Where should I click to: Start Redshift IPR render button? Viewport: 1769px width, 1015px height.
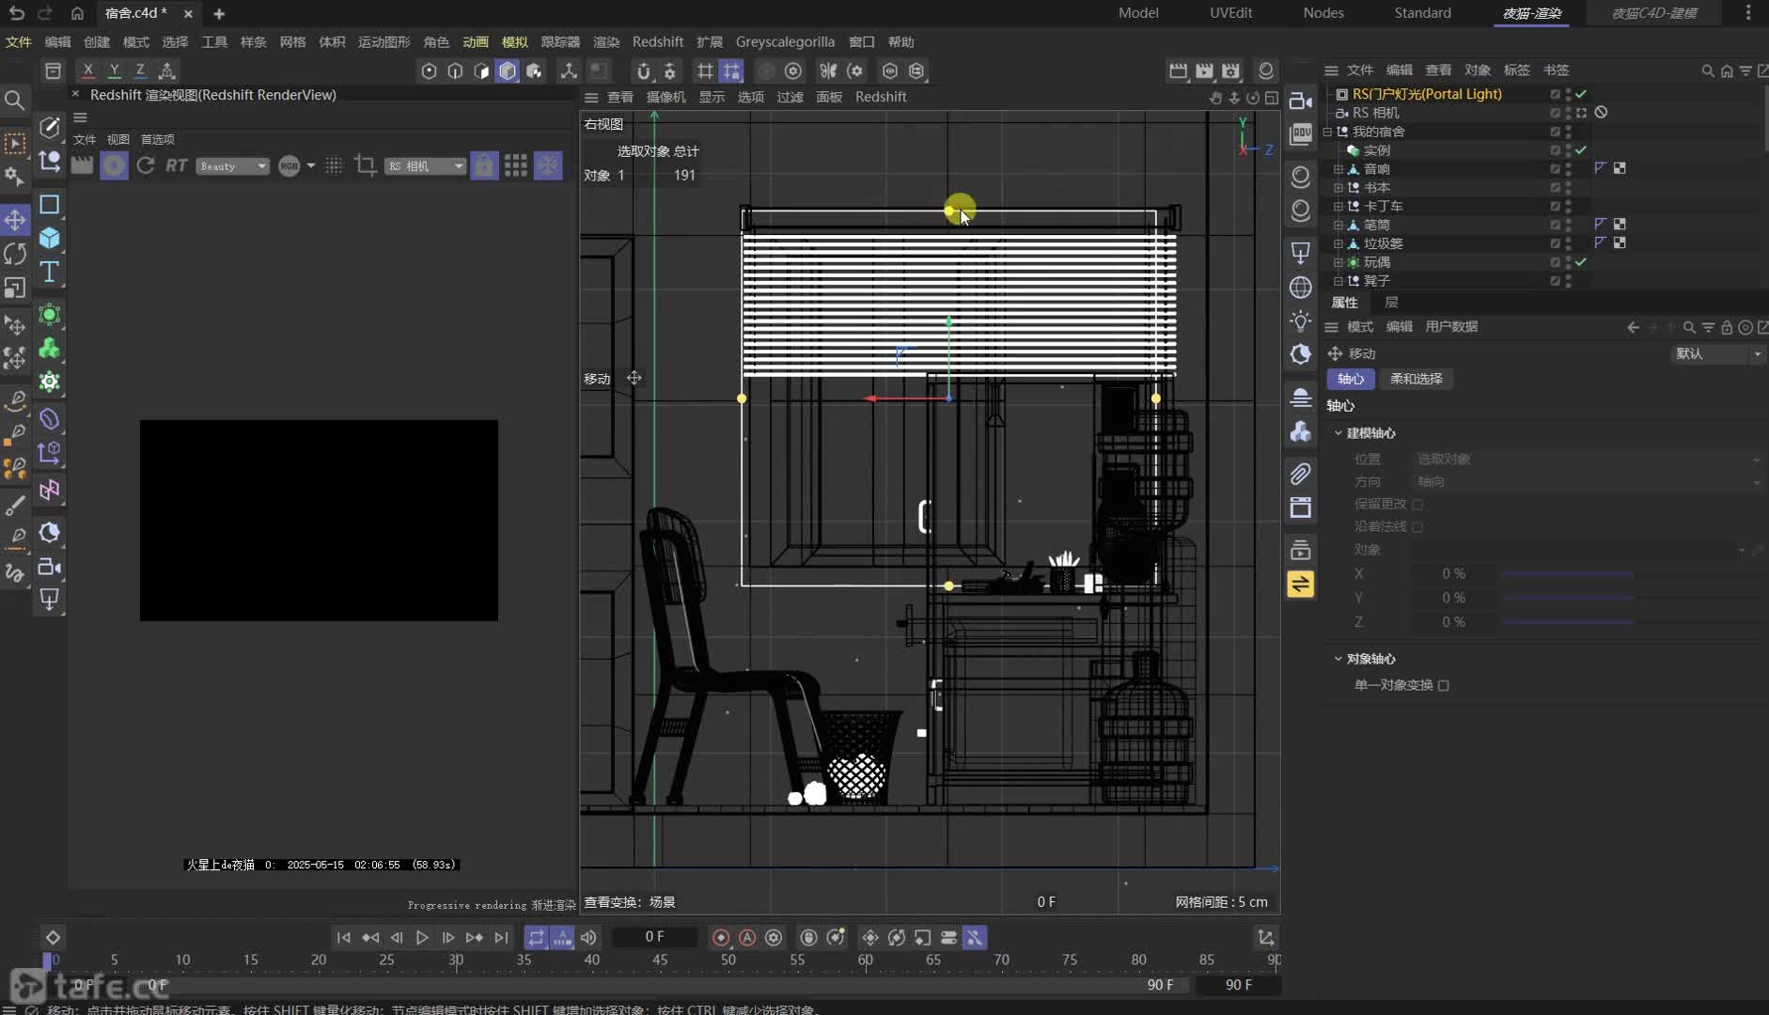click(114, 165)
